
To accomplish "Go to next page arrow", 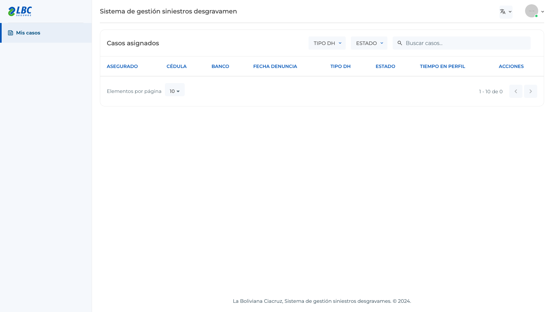I will click(x=531, y=91).
